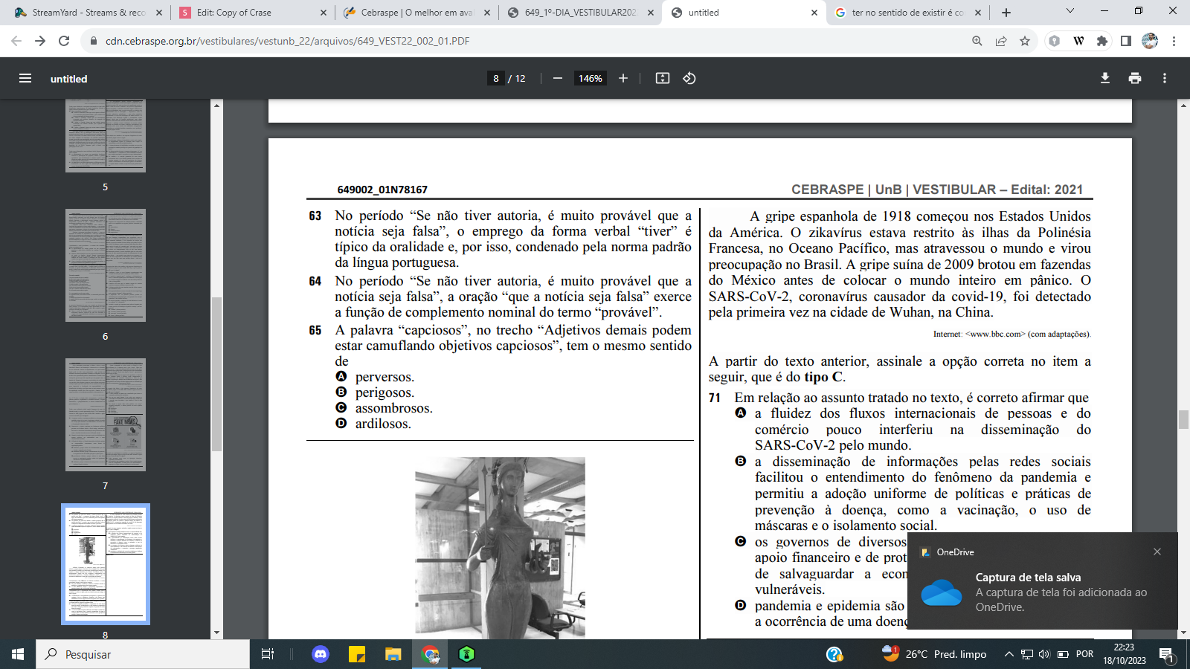
Task: Bookmark this page with the star
Action: [x=1025, y=41]
